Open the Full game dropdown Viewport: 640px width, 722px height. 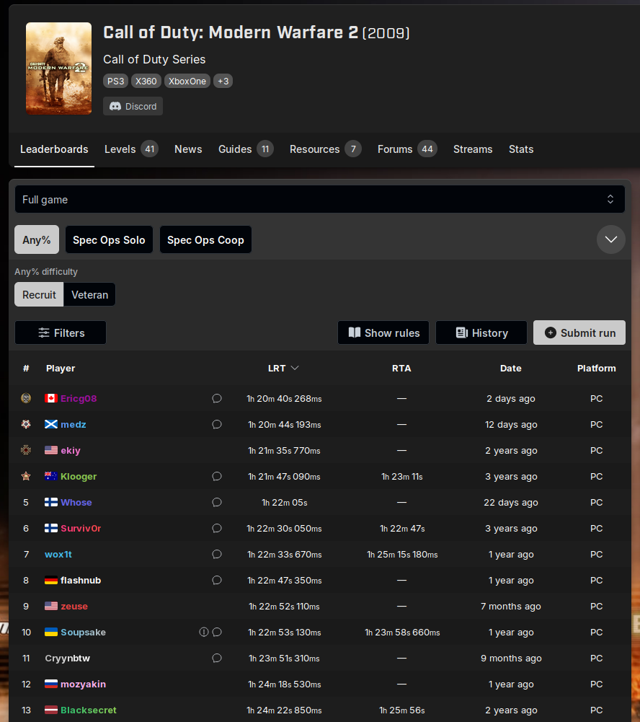pyautogui.click(x=320, y=199)
